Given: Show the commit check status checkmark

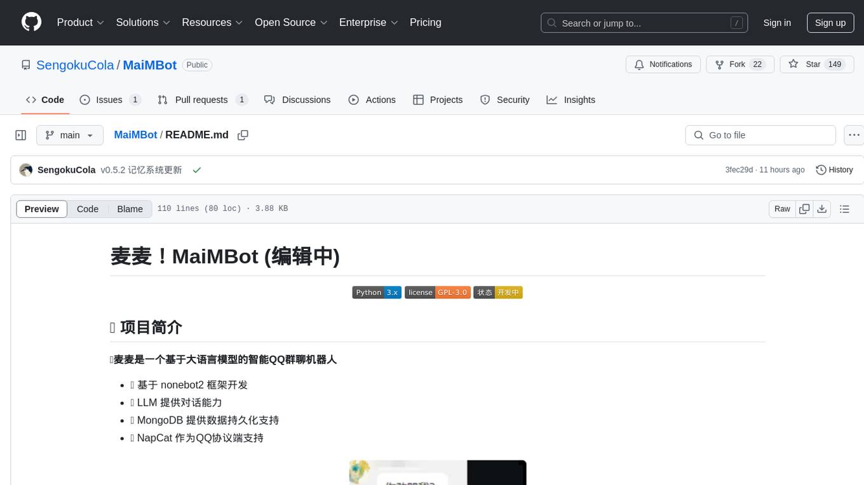Looking at the screenshot, I should (x=197, y=170).
